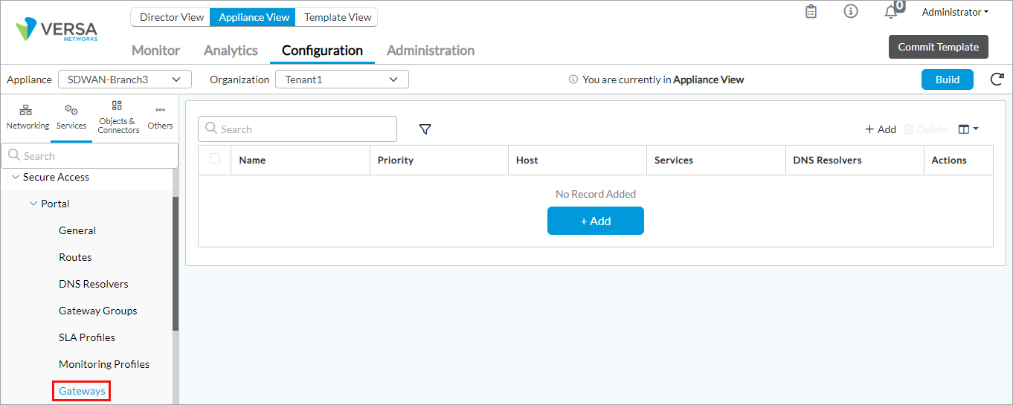Image resolution: width=1013 pixels, height=405 pixels.
Task: Click the blue + Add button
Action: (x=595, y=221)
